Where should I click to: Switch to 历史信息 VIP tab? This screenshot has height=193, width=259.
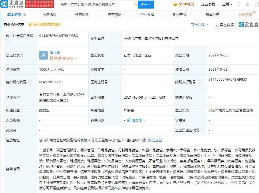tap(247, 14)
